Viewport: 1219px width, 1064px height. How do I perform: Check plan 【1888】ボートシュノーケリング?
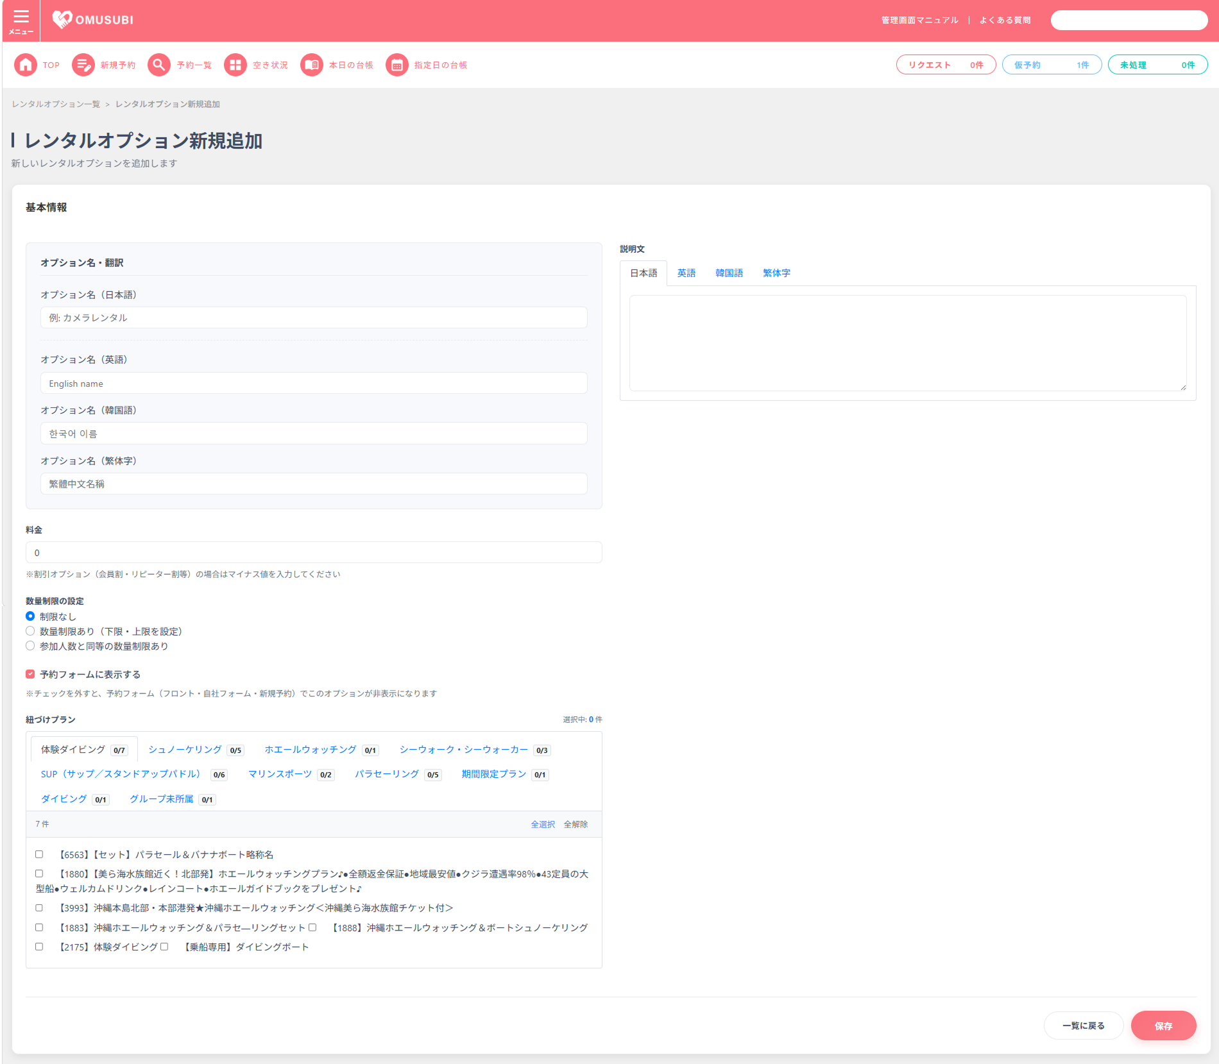tap(312, 927)
